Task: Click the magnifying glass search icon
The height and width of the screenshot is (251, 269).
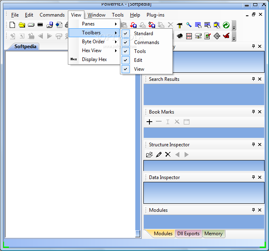Action: point(189,25)
